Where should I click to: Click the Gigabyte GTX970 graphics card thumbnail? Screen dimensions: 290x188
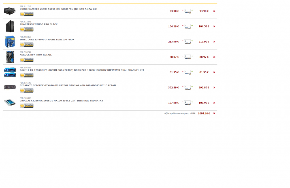10,87
